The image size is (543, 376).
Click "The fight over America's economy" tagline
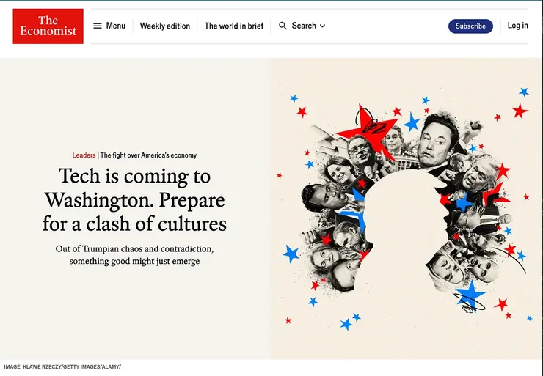pos(148,155)
